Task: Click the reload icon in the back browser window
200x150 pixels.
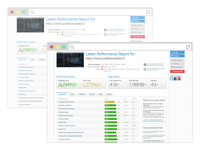Action: coord(148,12)
